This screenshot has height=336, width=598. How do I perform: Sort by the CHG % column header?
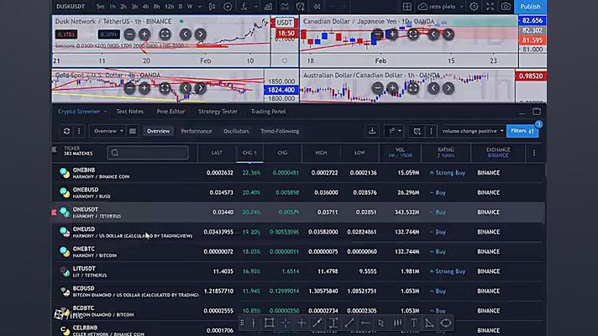point(249,153)
